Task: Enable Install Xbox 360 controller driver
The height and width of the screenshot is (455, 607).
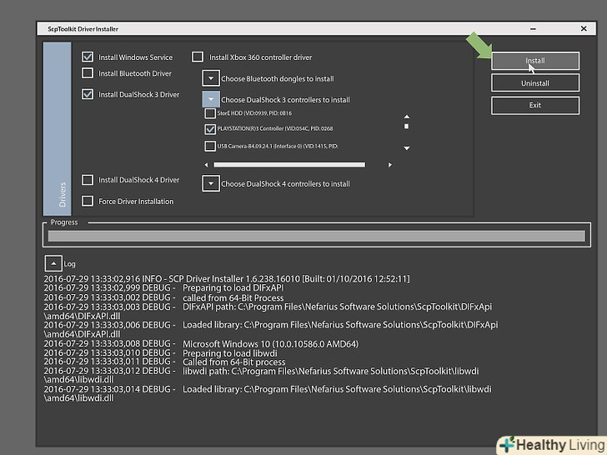Action: click(x=198, y=57)
